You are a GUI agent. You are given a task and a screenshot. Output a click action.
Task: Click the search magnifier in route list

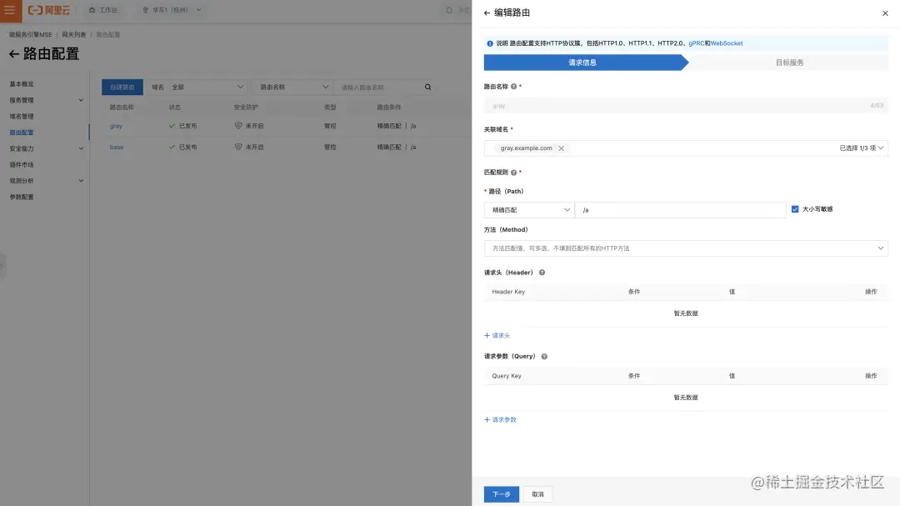pos(427,88)
